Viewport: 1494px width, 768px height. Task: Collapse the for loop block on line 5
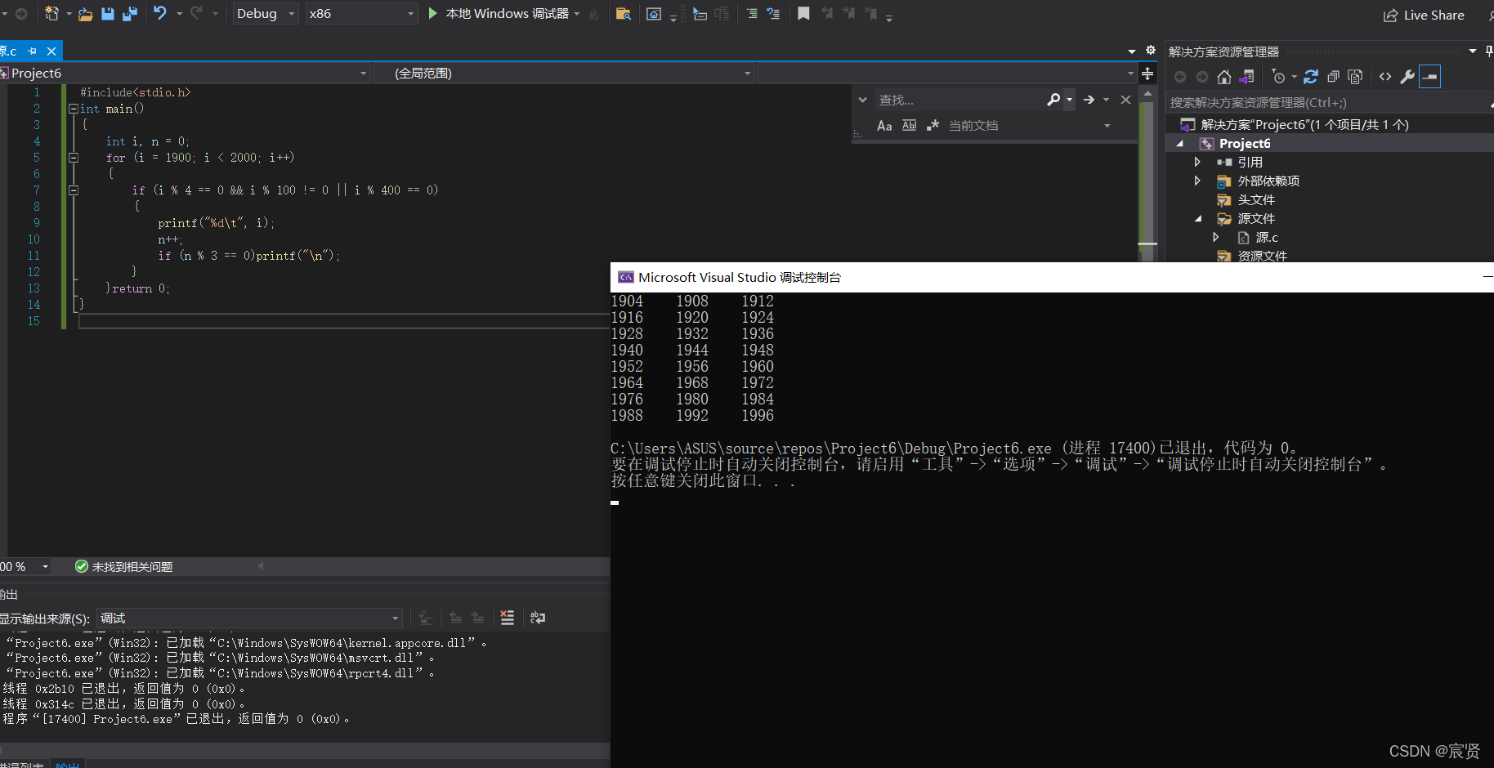tap(74, 158)
